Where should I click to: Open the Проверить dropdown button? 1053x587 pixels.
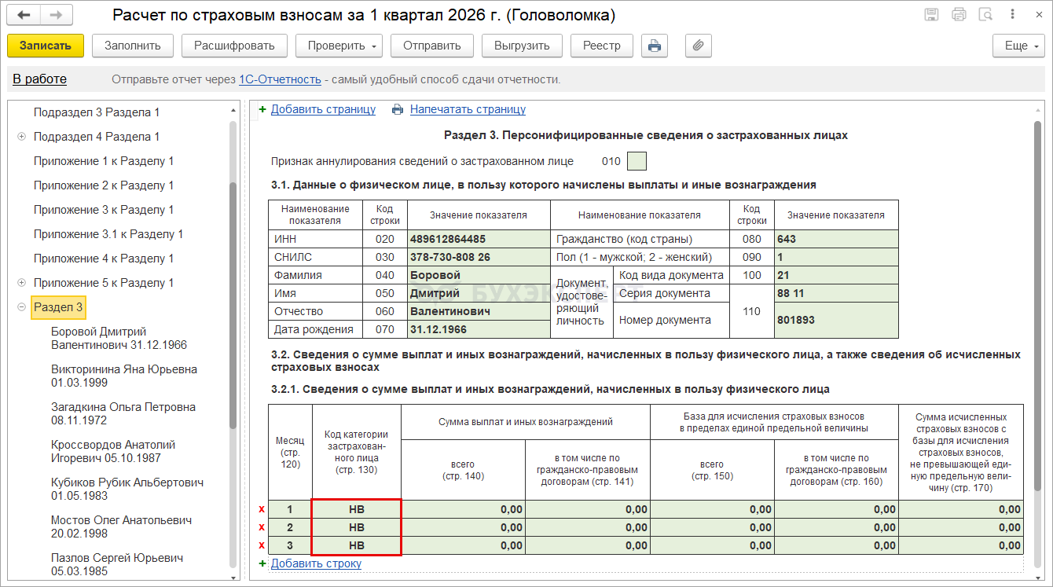(x=338, y=46)
